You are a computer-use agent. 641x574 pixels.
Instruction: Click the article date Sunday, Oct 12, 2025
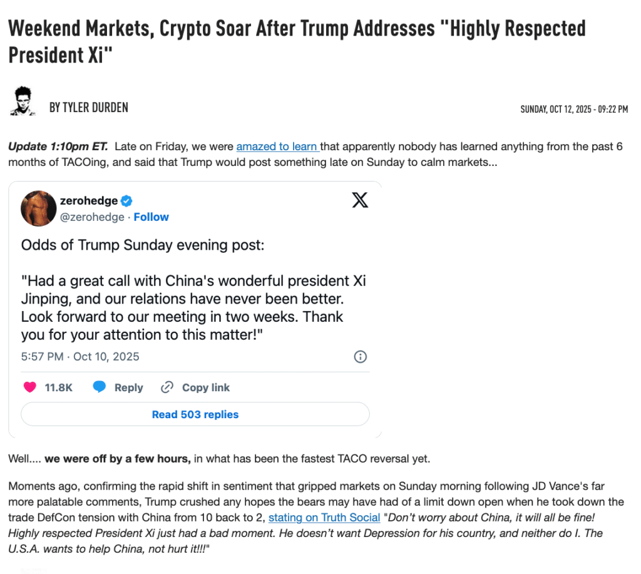pyautogui.click(x=574, y=110)
